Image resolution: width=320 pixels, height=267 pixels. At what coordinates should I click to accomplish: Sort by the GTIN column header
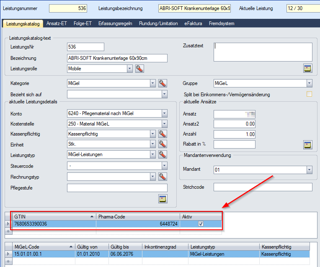tap(54, 217)
